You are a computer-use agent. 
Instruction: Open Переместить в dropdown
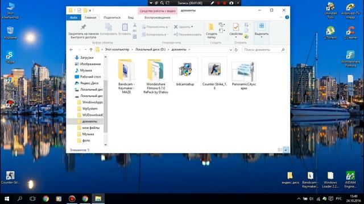point(155,27)
